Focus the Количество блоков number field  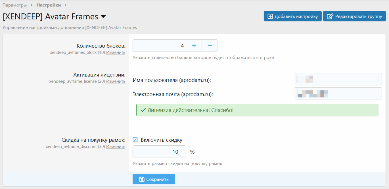[x=159, y=46]
